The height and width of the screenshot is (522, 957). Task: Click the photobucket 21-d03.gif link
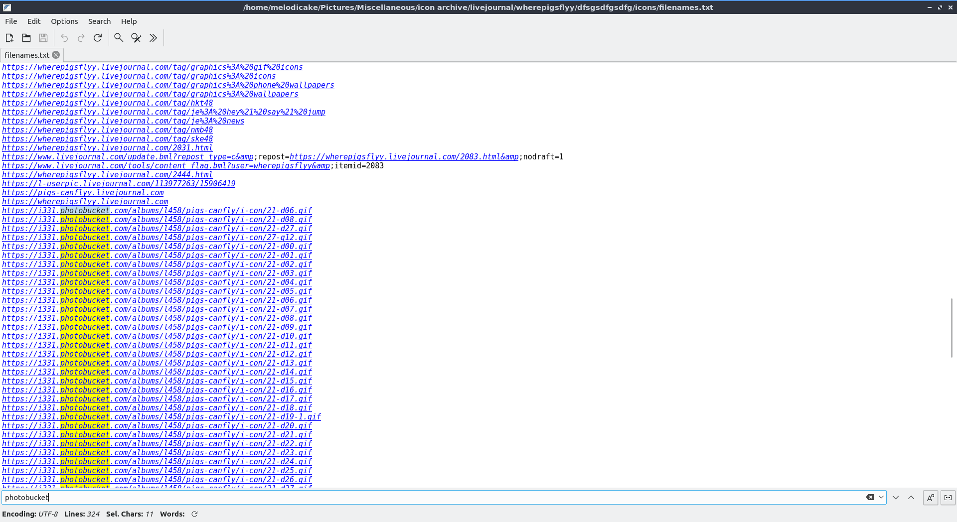coord(157,273)
